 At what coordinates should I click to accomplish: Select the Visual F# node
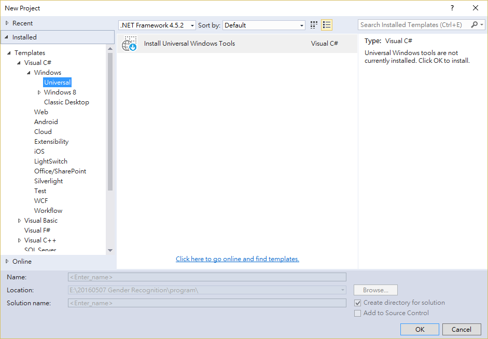tap(37, 230)
